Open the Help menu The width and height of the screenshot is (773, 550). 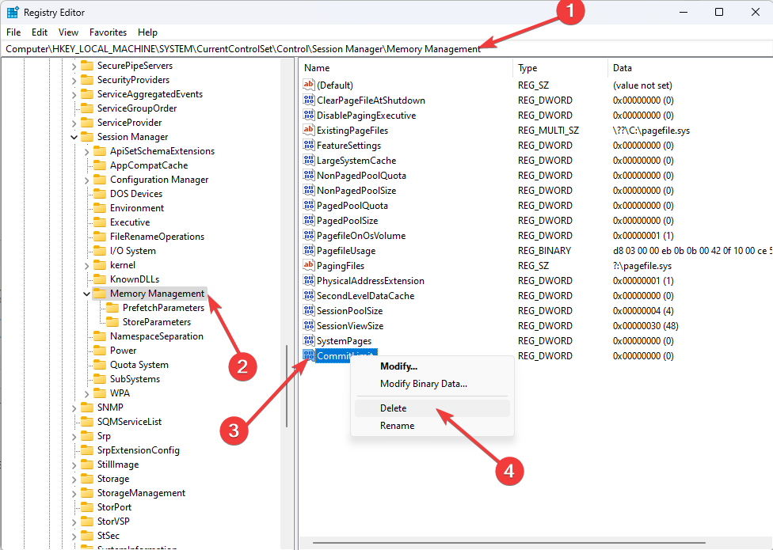(147, 32)
